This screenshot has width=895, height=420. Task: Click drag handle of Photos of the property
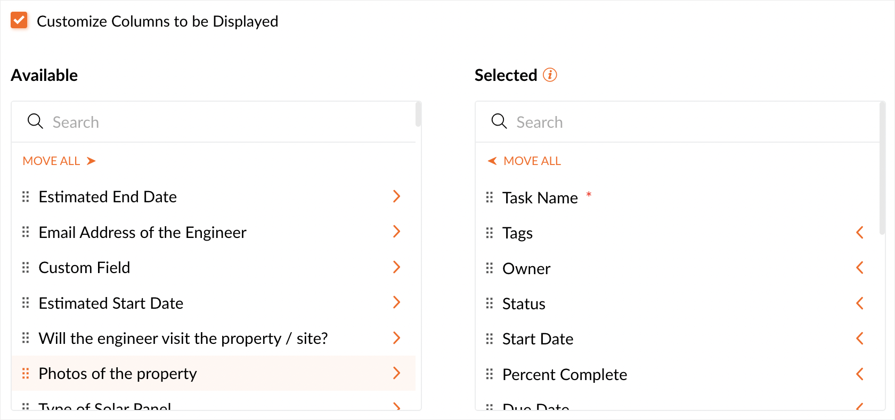(x=26, y=374)
